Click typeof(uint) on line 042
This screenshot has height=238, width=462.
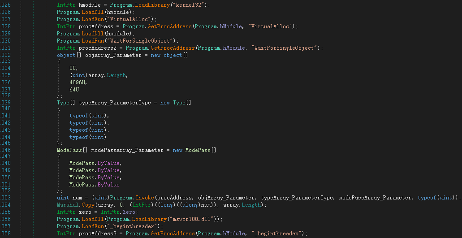(x=89, y=123)
